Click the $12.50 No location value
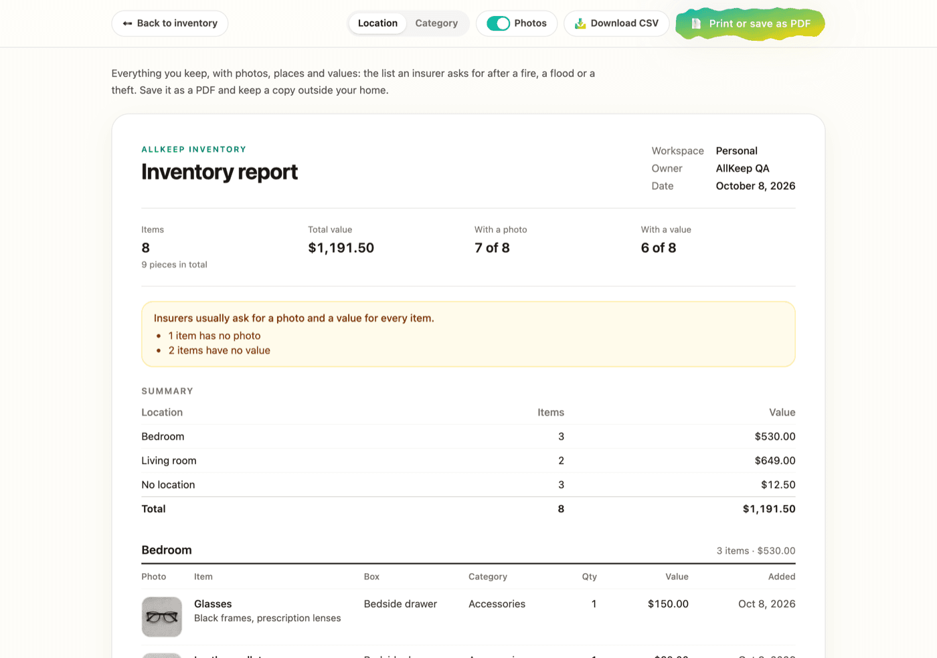The width and height of the screenshot is (937, 658). [778, 485]
